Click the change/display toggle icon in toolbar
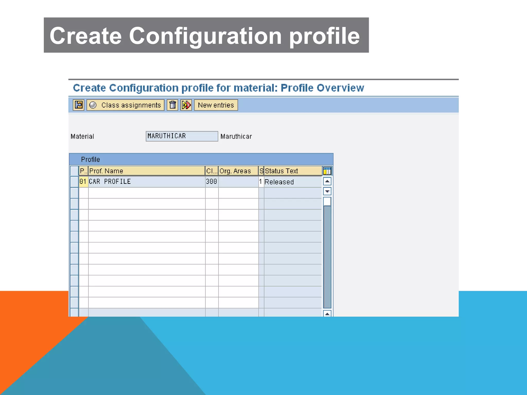The image size is (527, 395). [x=78, y=105]
